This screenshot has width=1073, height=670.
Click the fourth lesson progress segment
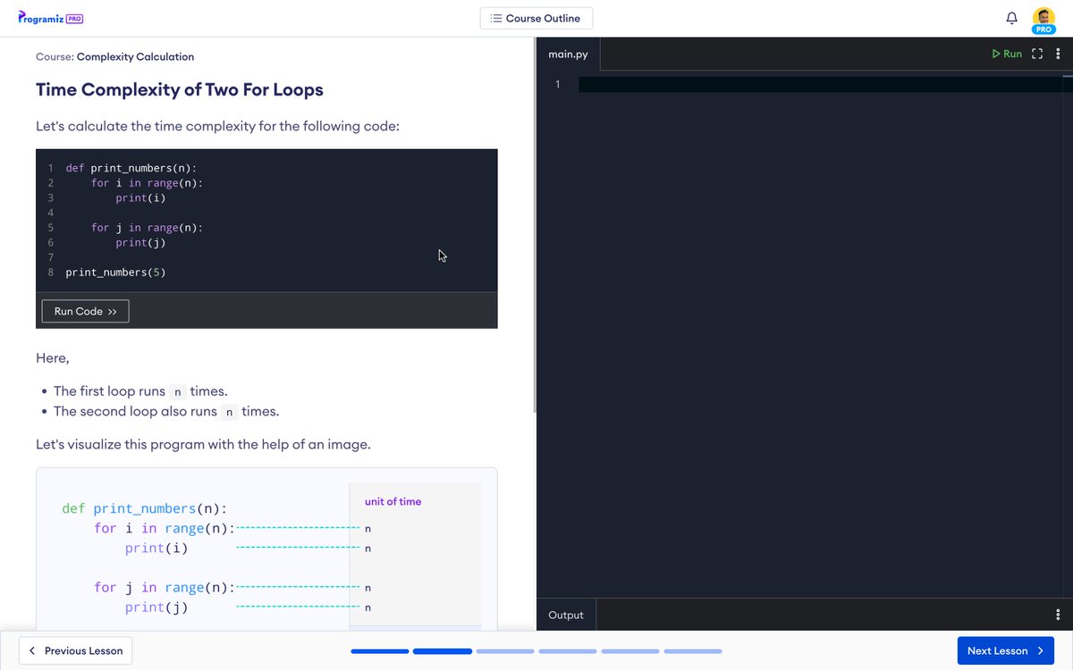click(568, 651)
